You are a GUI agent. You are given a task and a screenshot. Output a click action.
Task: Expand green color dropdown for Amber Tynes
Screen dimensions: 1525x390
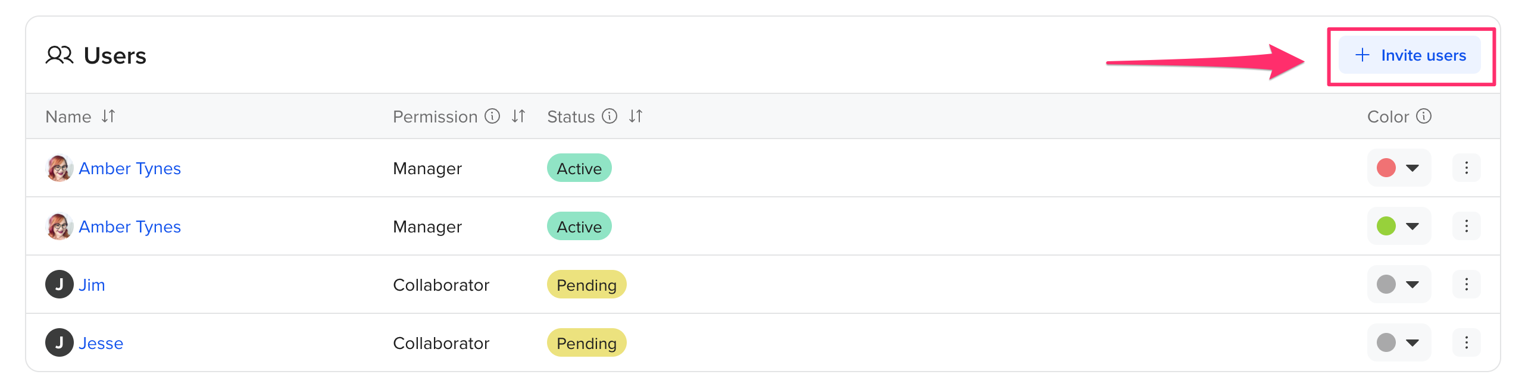1399,226
